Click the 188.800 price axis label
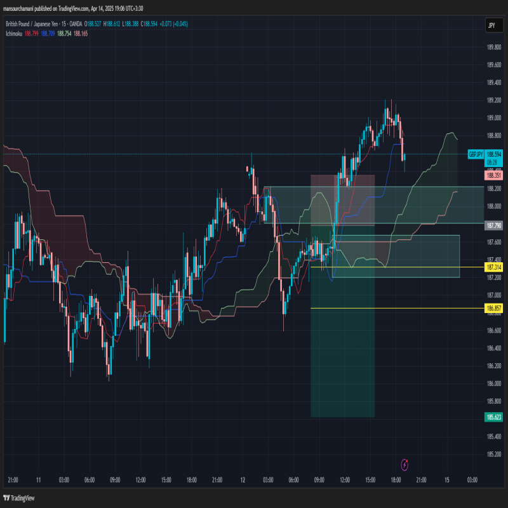Viewport: 508px width, 508px height. [x=494, y=136]
